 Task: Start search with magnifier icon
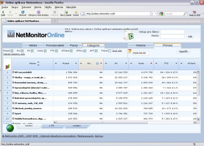[185, 14]
